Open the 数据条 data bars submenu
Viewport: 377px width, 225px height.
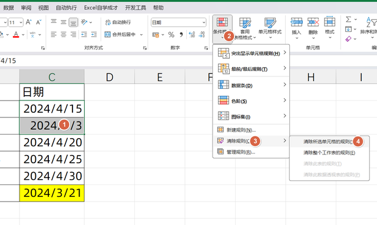click(x=251, y=85)
